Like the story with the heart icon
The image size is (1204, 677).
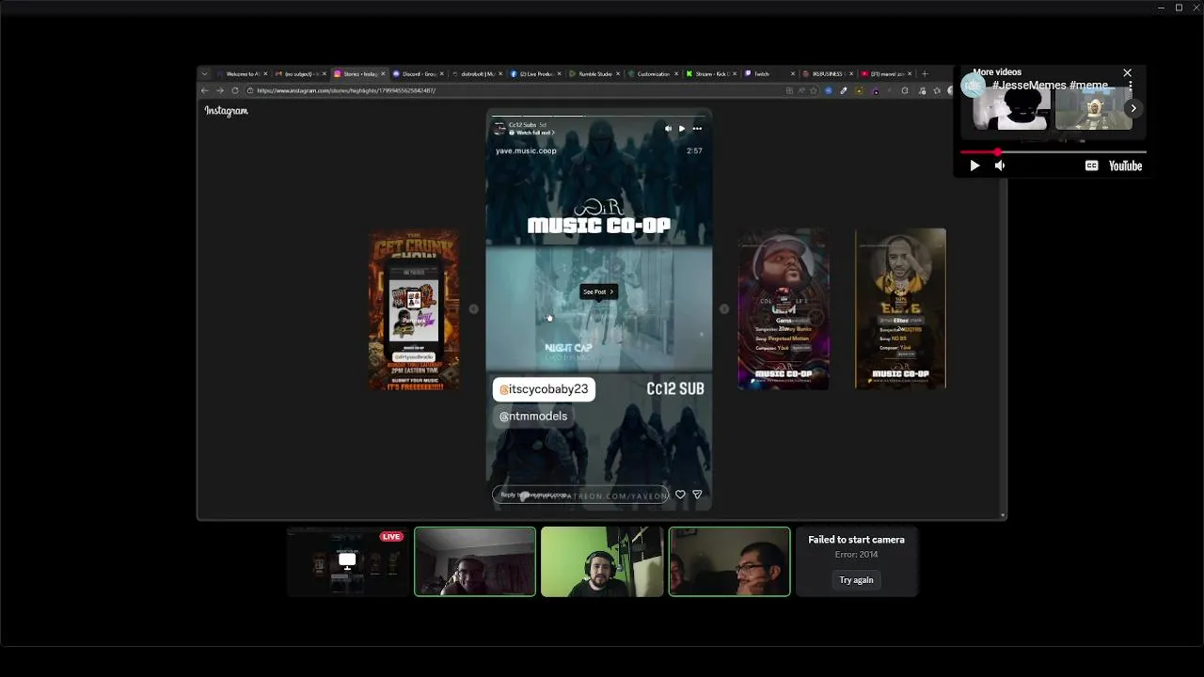680,495
